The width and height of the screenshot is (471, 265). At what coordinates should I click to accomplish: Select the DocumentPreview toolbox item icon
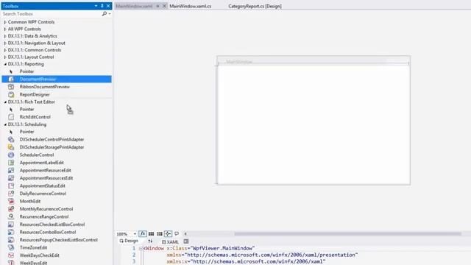(x=11, y=79)
